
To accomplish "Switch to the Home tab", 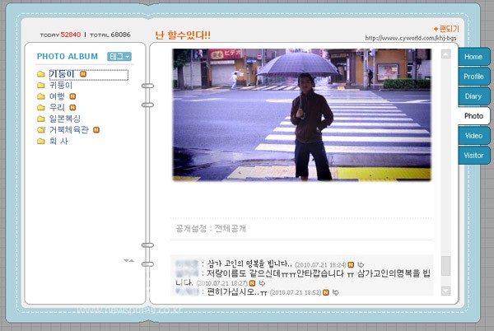I will pos(473,57).
